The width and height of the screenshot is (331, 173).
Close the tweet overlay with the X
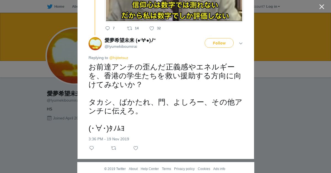[322, 7]
